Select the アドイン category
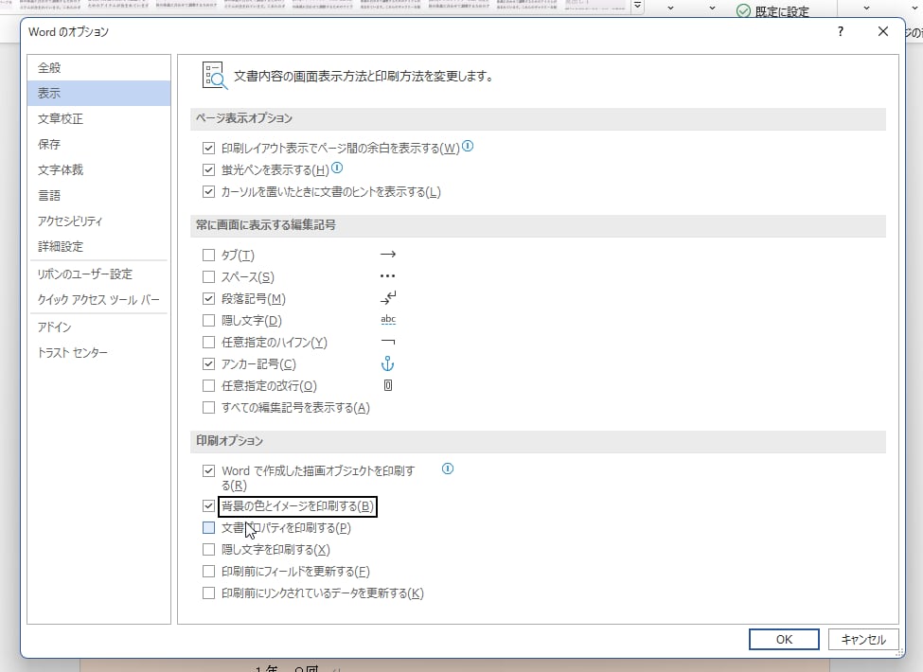This screenshot has height=672, width=923. tap(98, 327)
